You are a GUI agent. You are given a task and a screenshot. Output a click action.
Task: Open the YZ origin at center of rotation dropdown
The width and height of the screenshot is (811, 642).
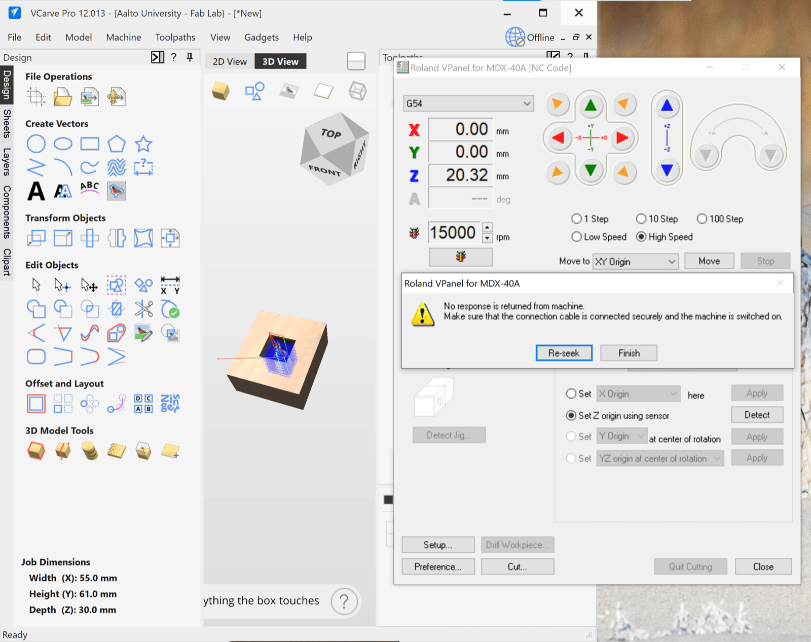pos(660,458)
